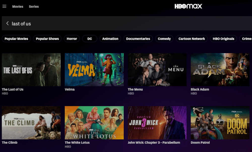The height and width of the screenshot is (152, 252).
Task: Click the HBO Max logo
Action: [188, 6]
